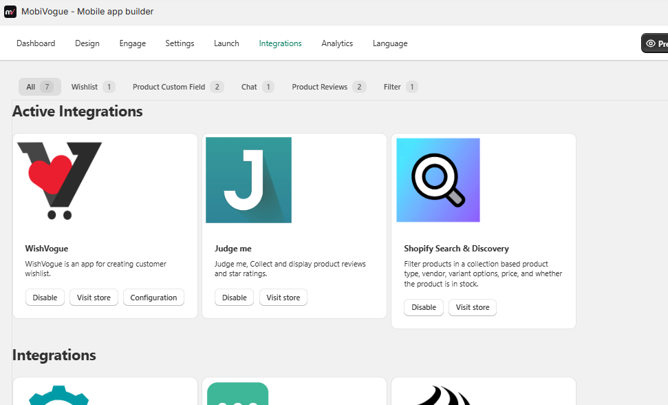Open the Analytics menu item
The image size is (668, 405).
click(337, 43)
